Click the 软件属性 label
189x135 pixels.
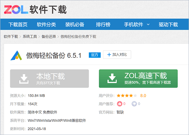pyautogui.click(x=18, y=112)
